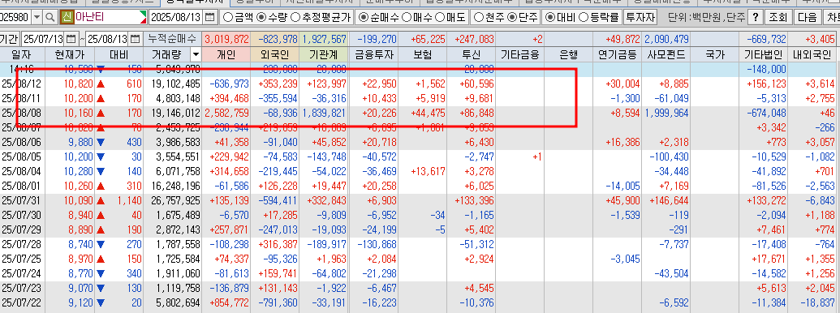Screen dimensions: 840x313
Task: Expand the stock code dropdown arrow
Action: tap(37, 17)
